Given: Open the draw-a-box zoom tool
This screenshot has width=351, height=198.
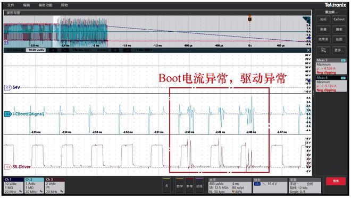Looking at the screenshot, I should tap(323, 50).
